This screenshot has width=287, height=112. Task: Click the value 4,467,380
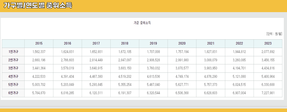tap(96, 76)
